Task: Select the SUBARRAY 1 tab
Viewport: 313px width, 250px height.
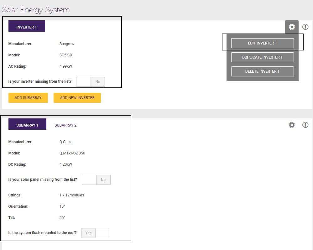Action: click(27, 124)
